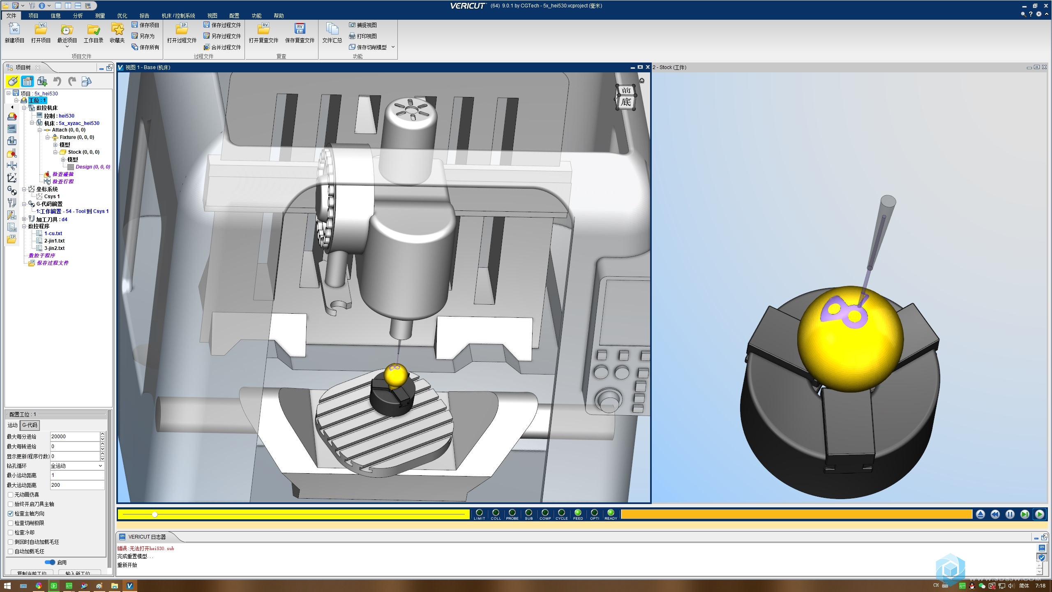Open the 分析 menu tab
Screen dimensions: 1052x592
pyautogui.click(x=78, y=16)
